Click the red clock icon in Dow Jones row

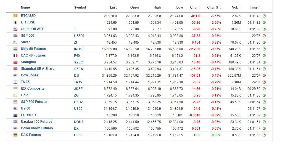click(x=264, y=76)
